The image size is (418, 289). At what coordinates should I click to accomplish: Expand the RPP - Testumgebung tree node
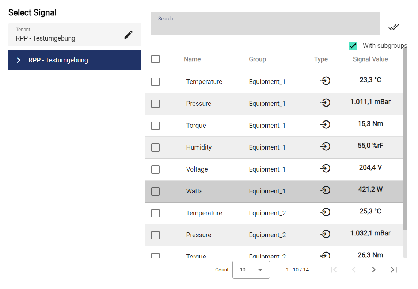point(19,60)
